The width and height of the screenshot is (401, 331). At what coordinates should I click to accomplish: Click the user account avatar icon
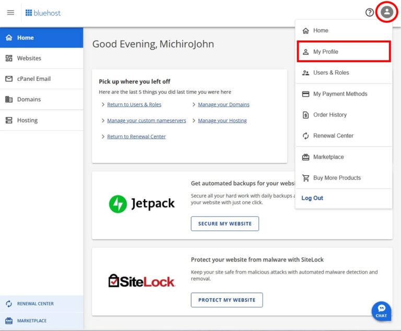coord(387,12)
